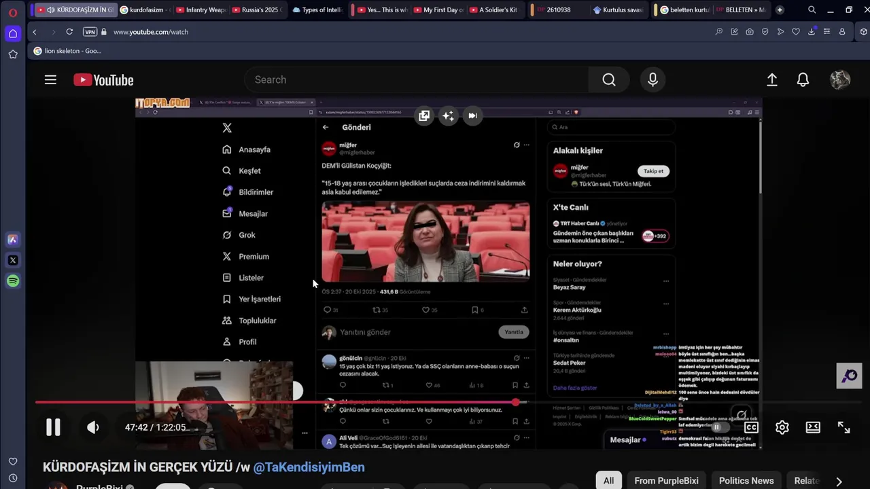Image resolution: width=870 pixels, height=489 pixels.
Task: Add page to favorites with toolbar heart
Action: [796, 32]
